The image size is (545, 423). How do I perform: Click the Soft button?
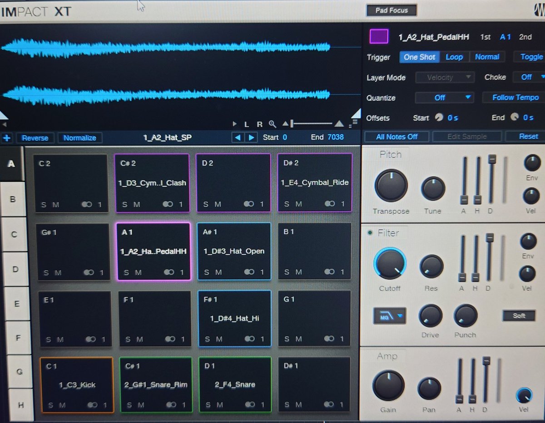point(519,316)
